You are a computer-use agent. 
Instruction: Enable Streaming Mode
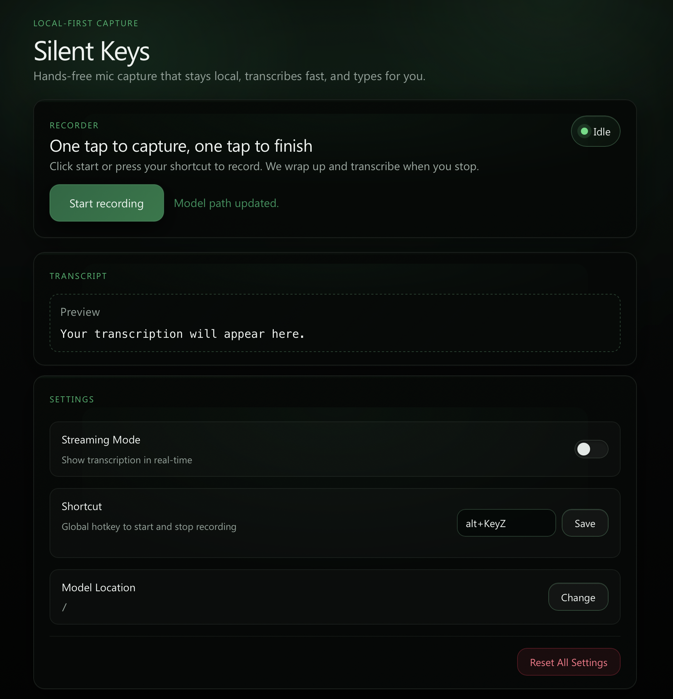point(591,449)
